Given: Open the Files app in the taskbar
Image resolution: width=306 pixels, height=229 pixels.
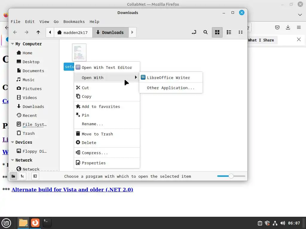Looking at the screenshot, I should pos(23,223).
